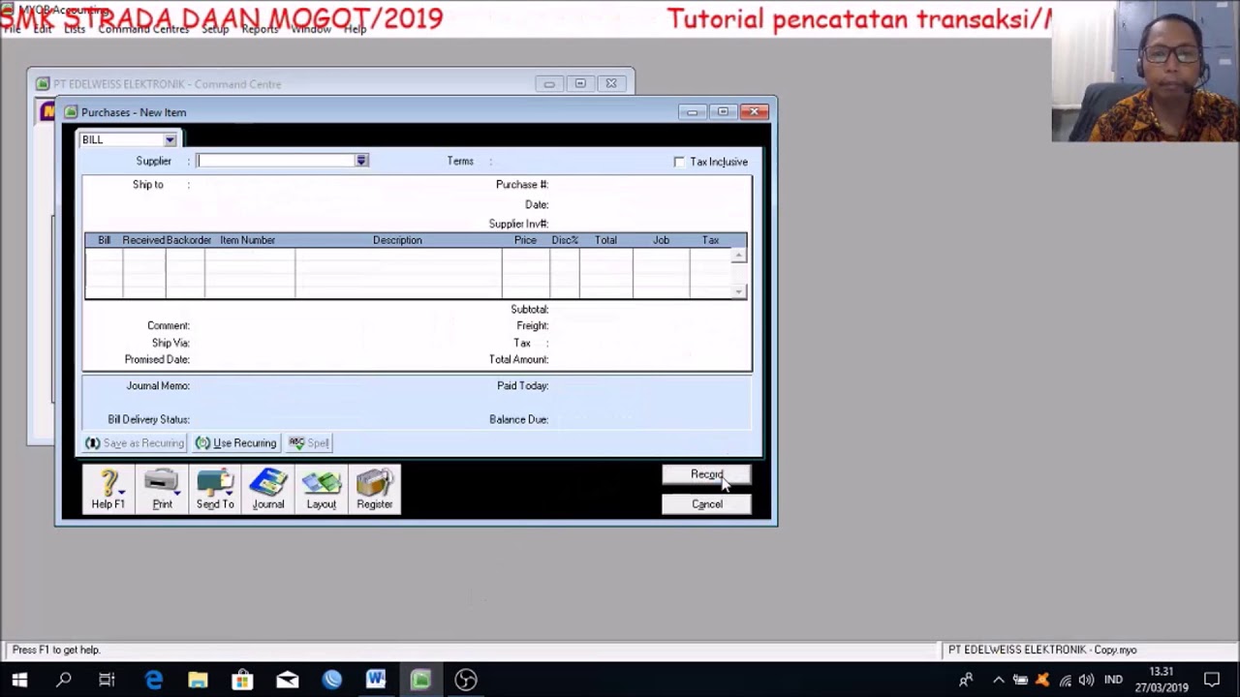The width and height of the screenshot is (1240, 697).
Task: Click the Received column header
Action: [x=143, y=240]
